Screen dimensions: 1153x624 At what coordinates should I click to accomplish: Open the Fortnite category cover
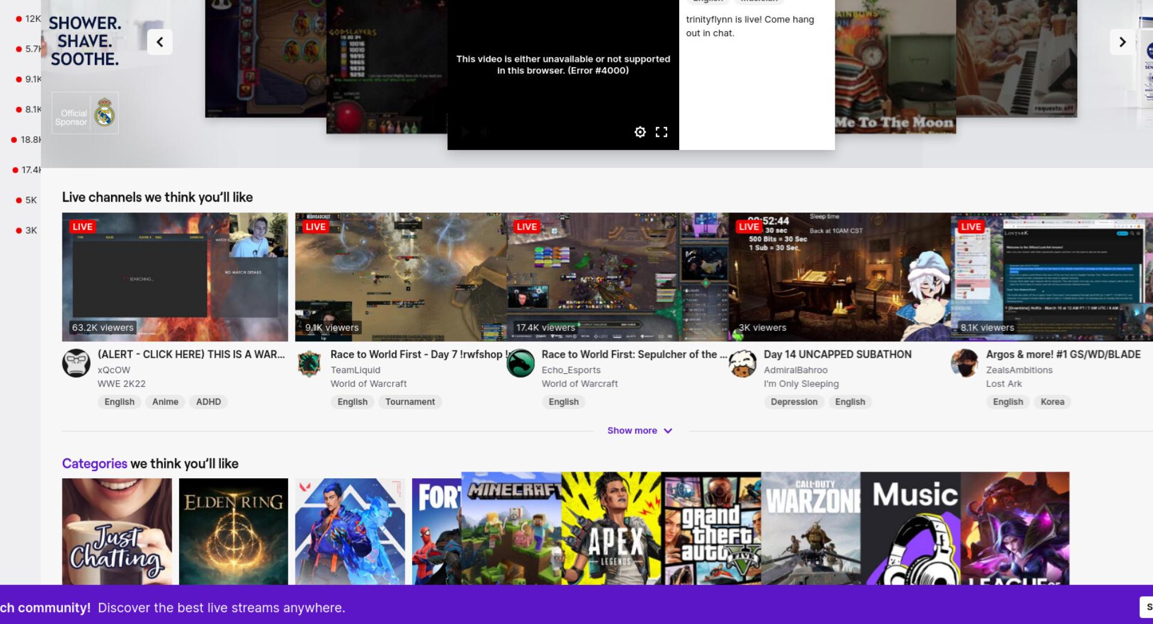click(x=437, y=531)
